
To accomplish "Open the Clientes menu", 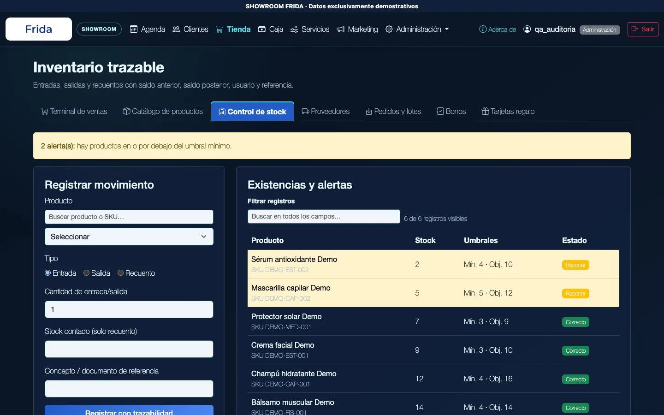I will coord(190,29).
